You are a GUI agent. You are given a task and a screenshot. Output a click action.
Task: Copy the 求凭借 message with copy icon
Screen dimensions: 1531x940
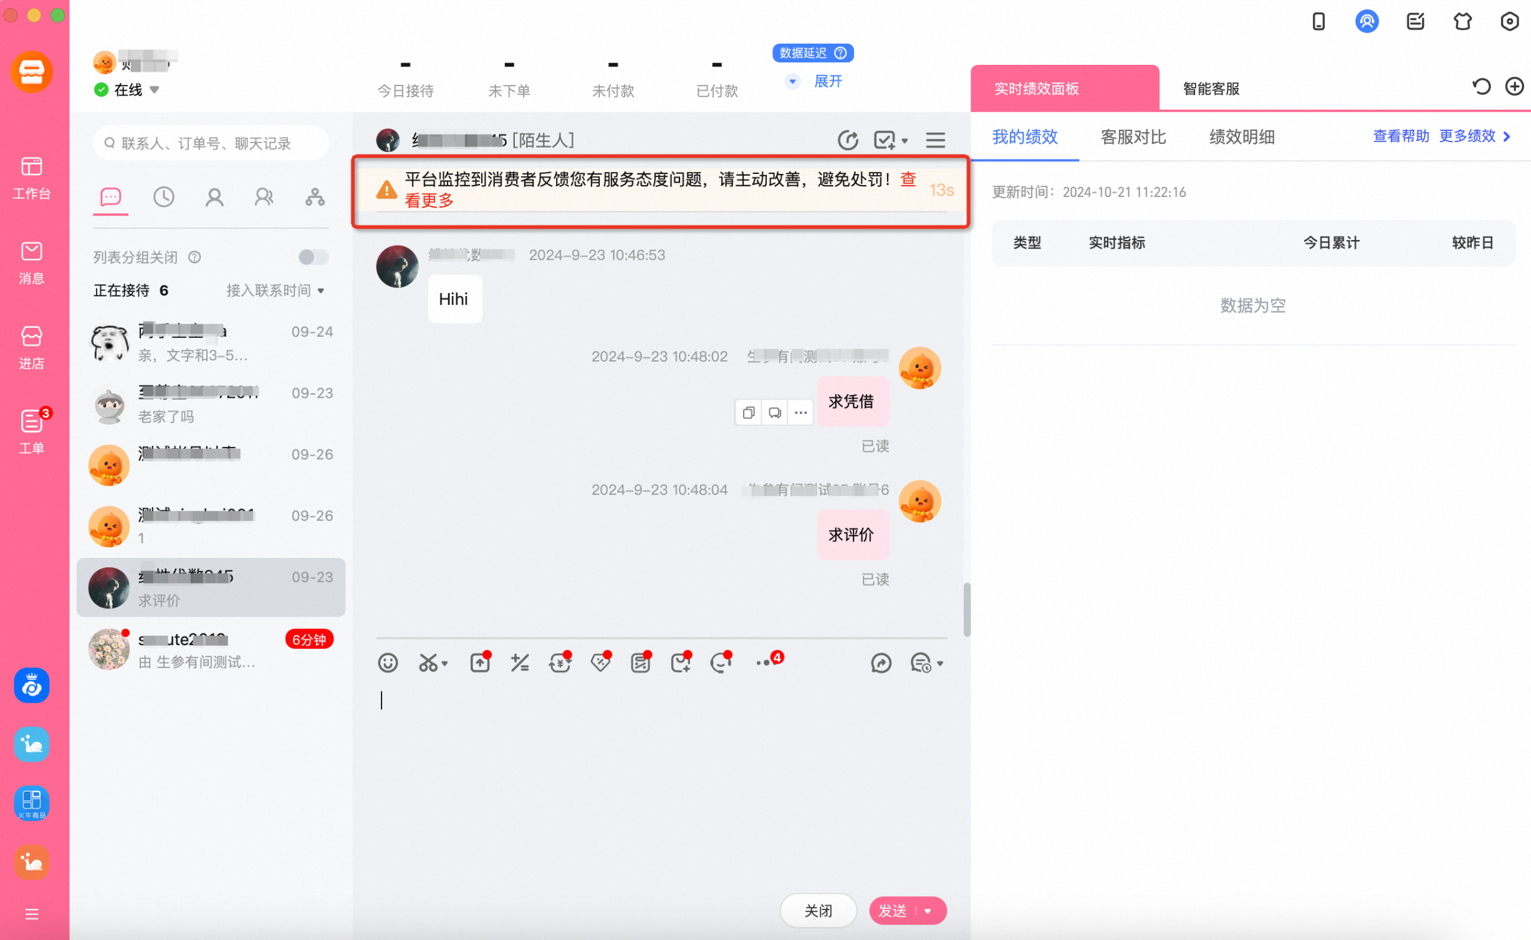749,412
